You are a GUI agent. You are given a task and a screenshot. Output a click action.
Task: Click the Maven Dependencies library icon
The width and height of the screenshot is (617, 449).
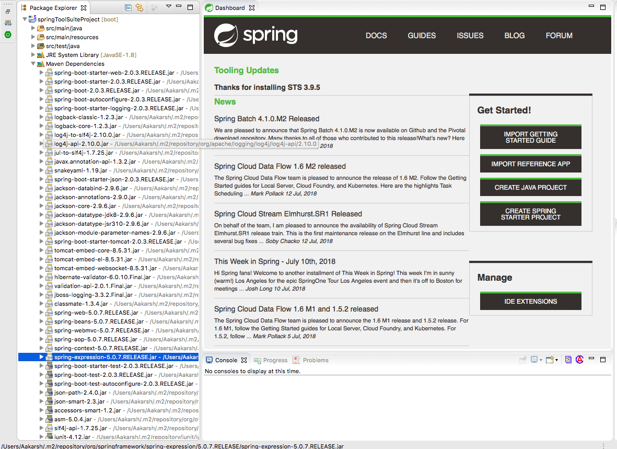pos(41,64)
